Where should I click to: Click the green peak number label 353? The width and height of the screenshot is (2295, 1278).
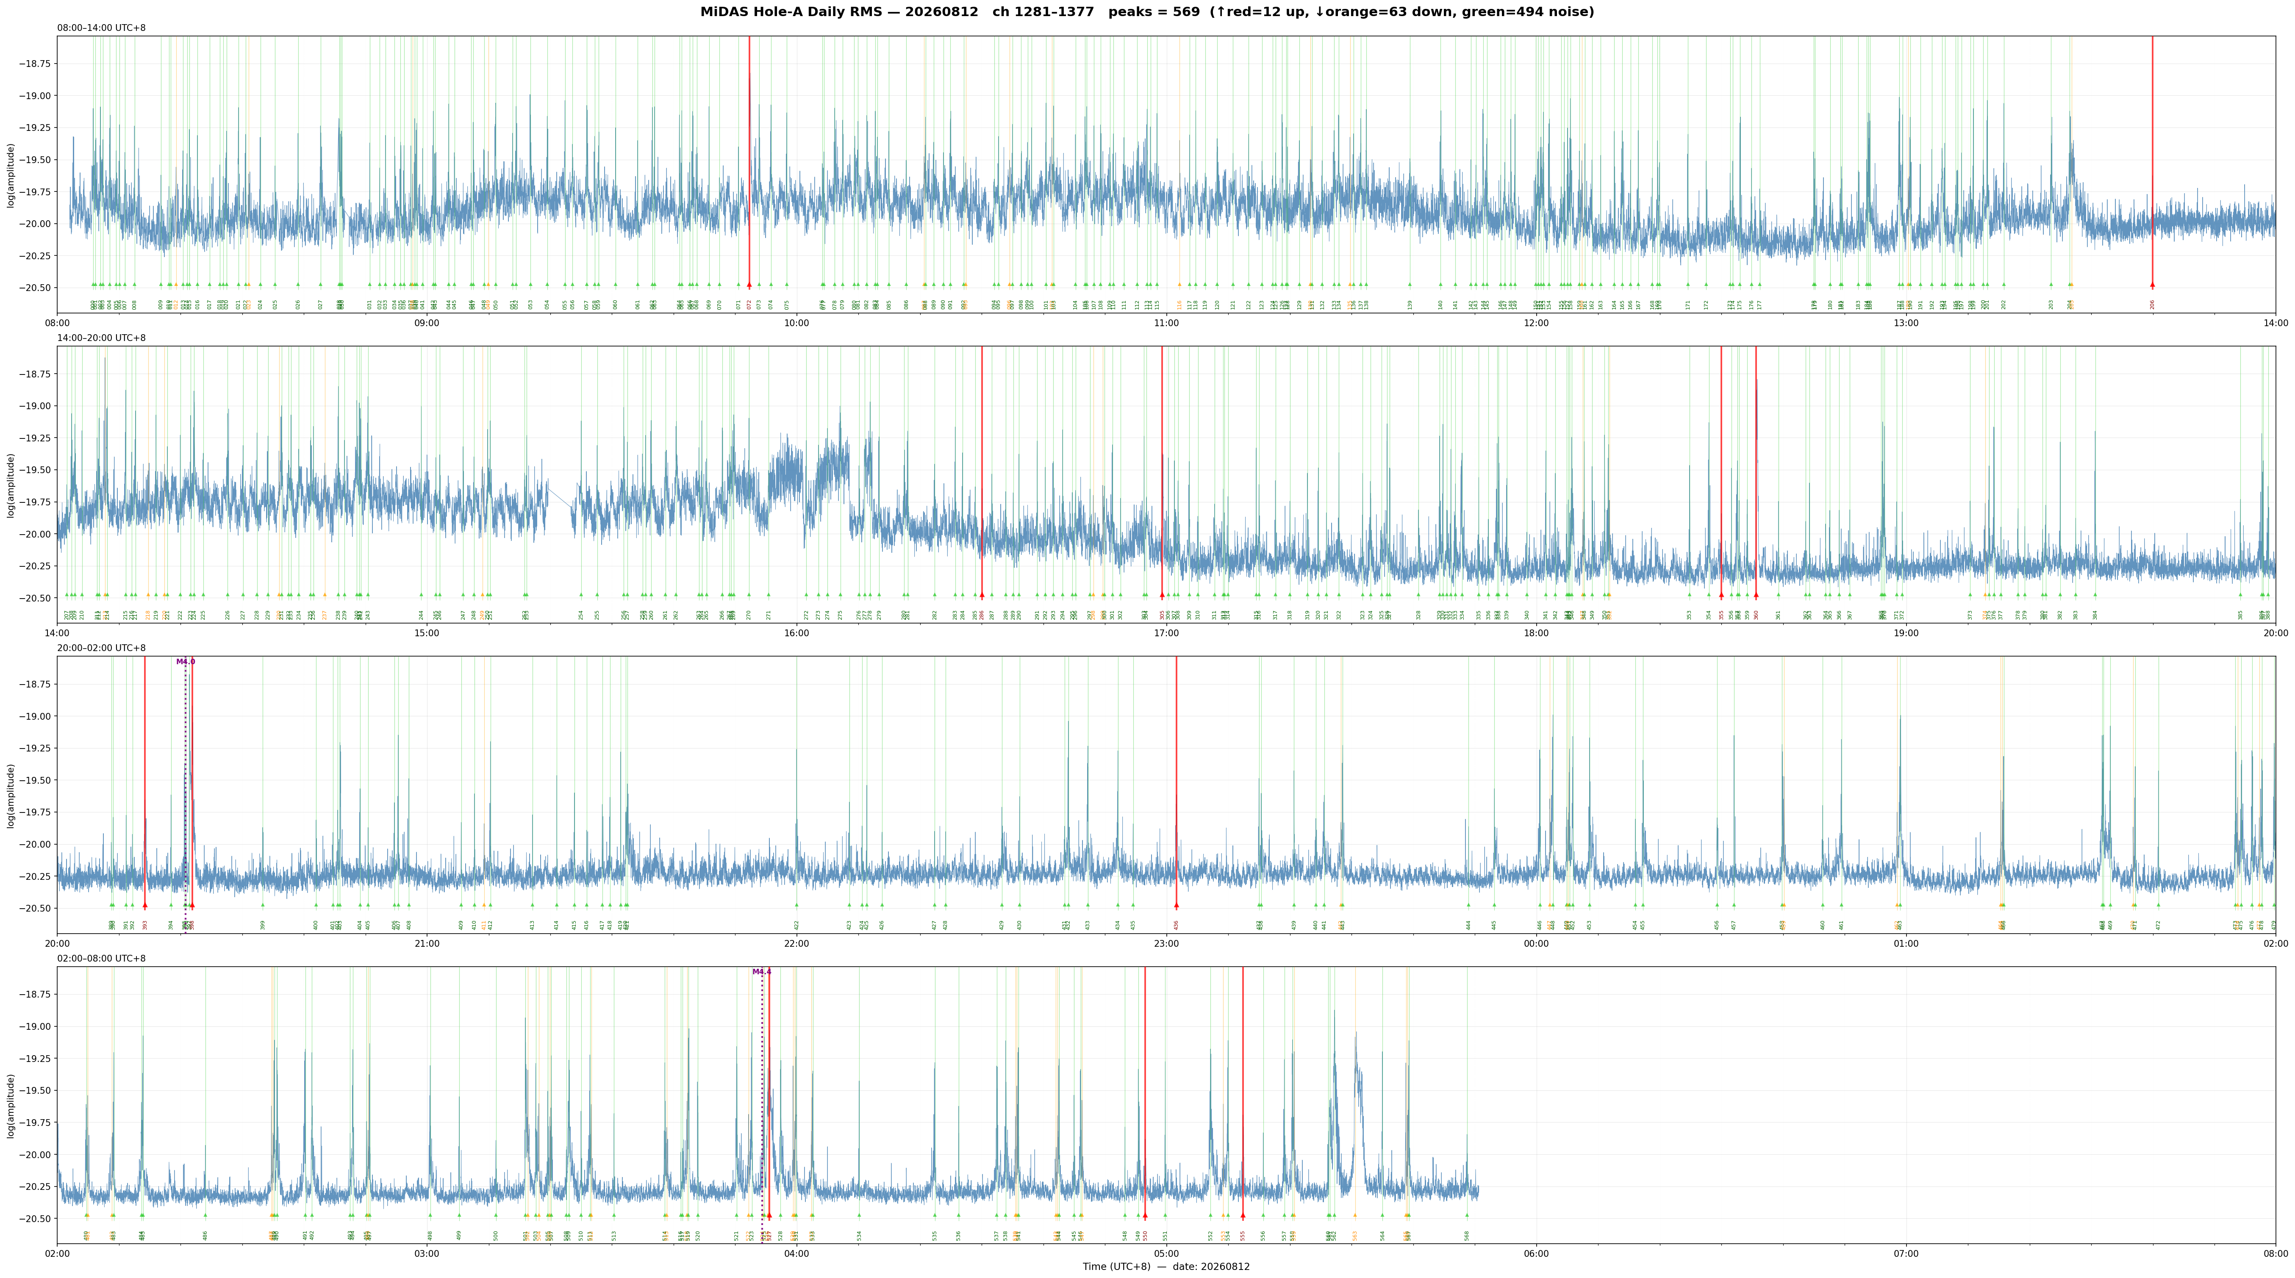1689,615
